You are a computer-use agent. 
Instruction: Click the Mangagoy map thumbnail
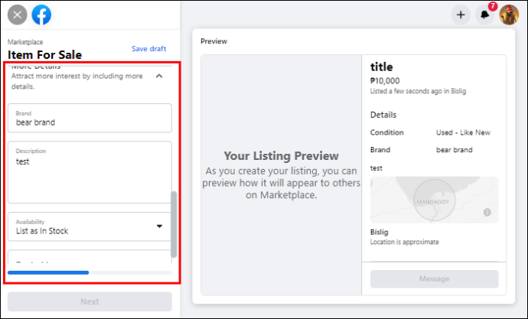pyautogui.click(x=434, y=200)
